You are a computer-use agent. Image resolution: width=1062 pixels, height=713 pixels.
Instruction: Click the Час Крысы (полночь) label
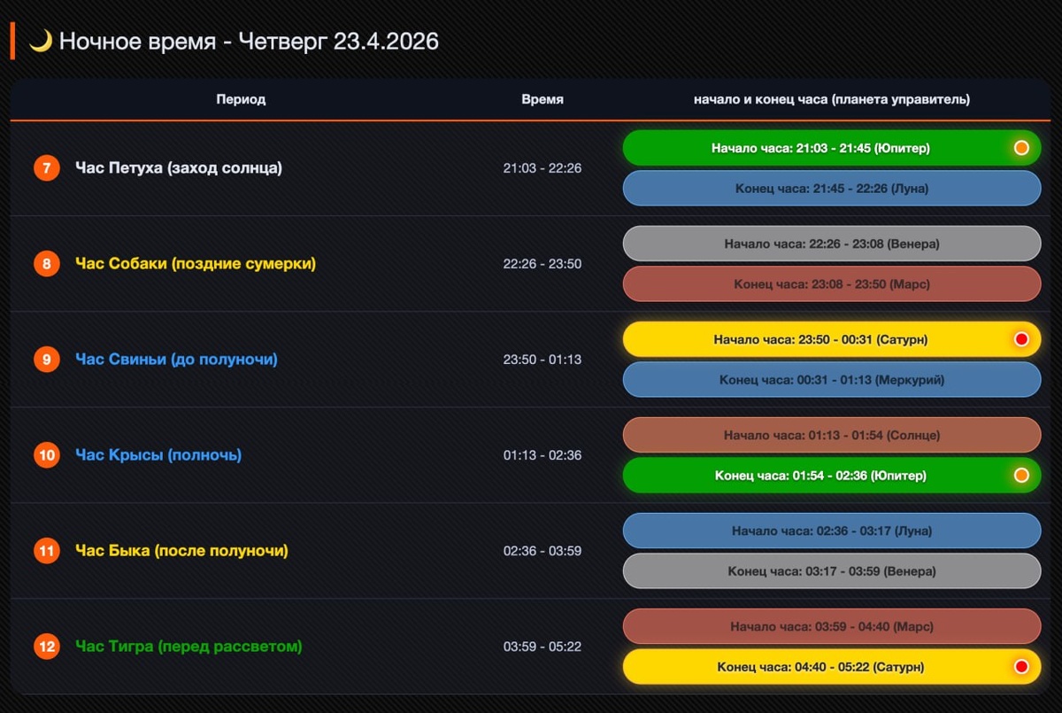pyautogui.click(x=158, y=455)
